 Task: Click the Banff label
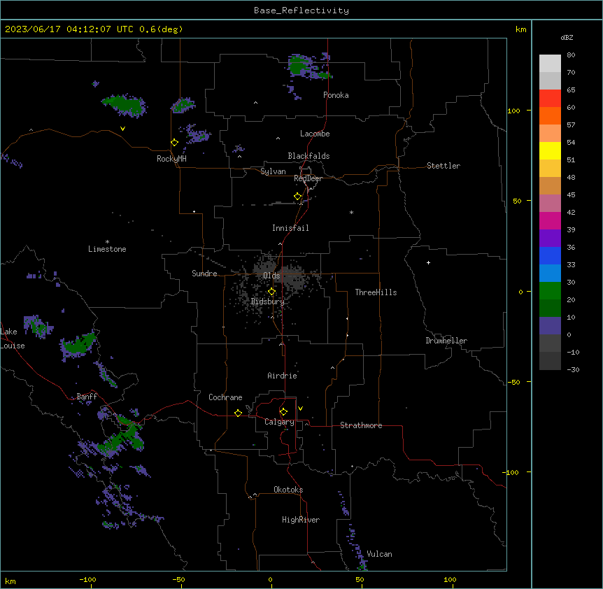pyautogui.click(x=87, y=397)
